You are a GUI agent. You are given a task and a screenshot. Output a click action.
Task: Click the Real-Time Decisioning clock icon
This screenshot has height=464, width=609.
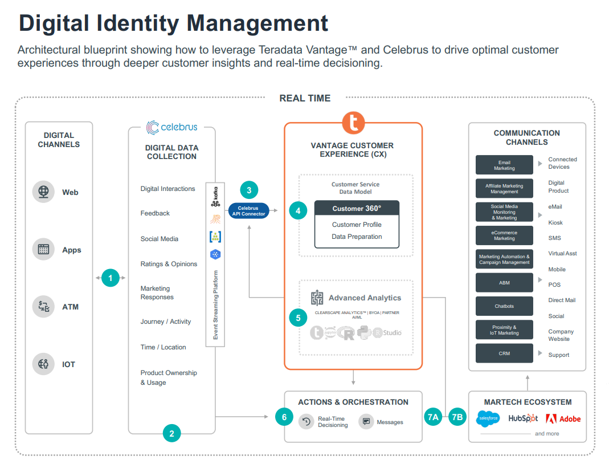click(306, 422)
